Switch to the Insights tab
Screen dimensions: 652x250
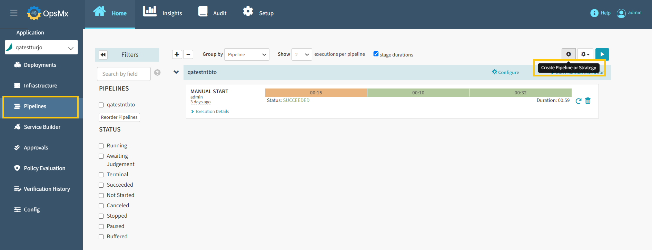(x=162, y=13)
